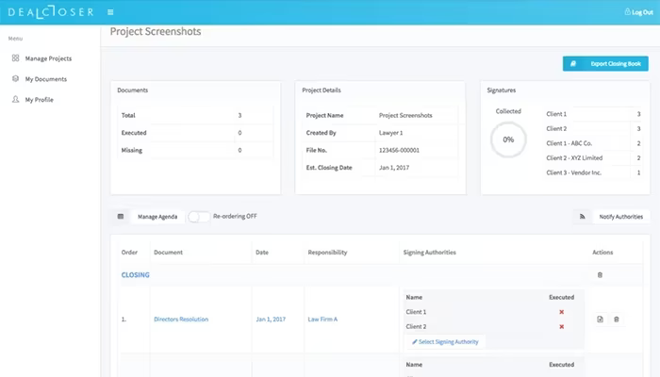Click the Manage Projects grid icon

[x=16, y=58]
